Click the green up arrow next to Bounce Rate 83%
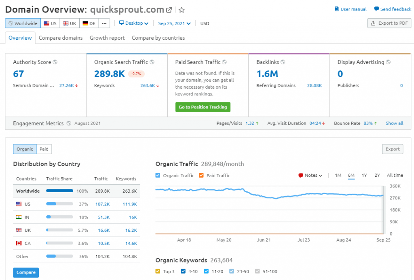 coord(376,123)
